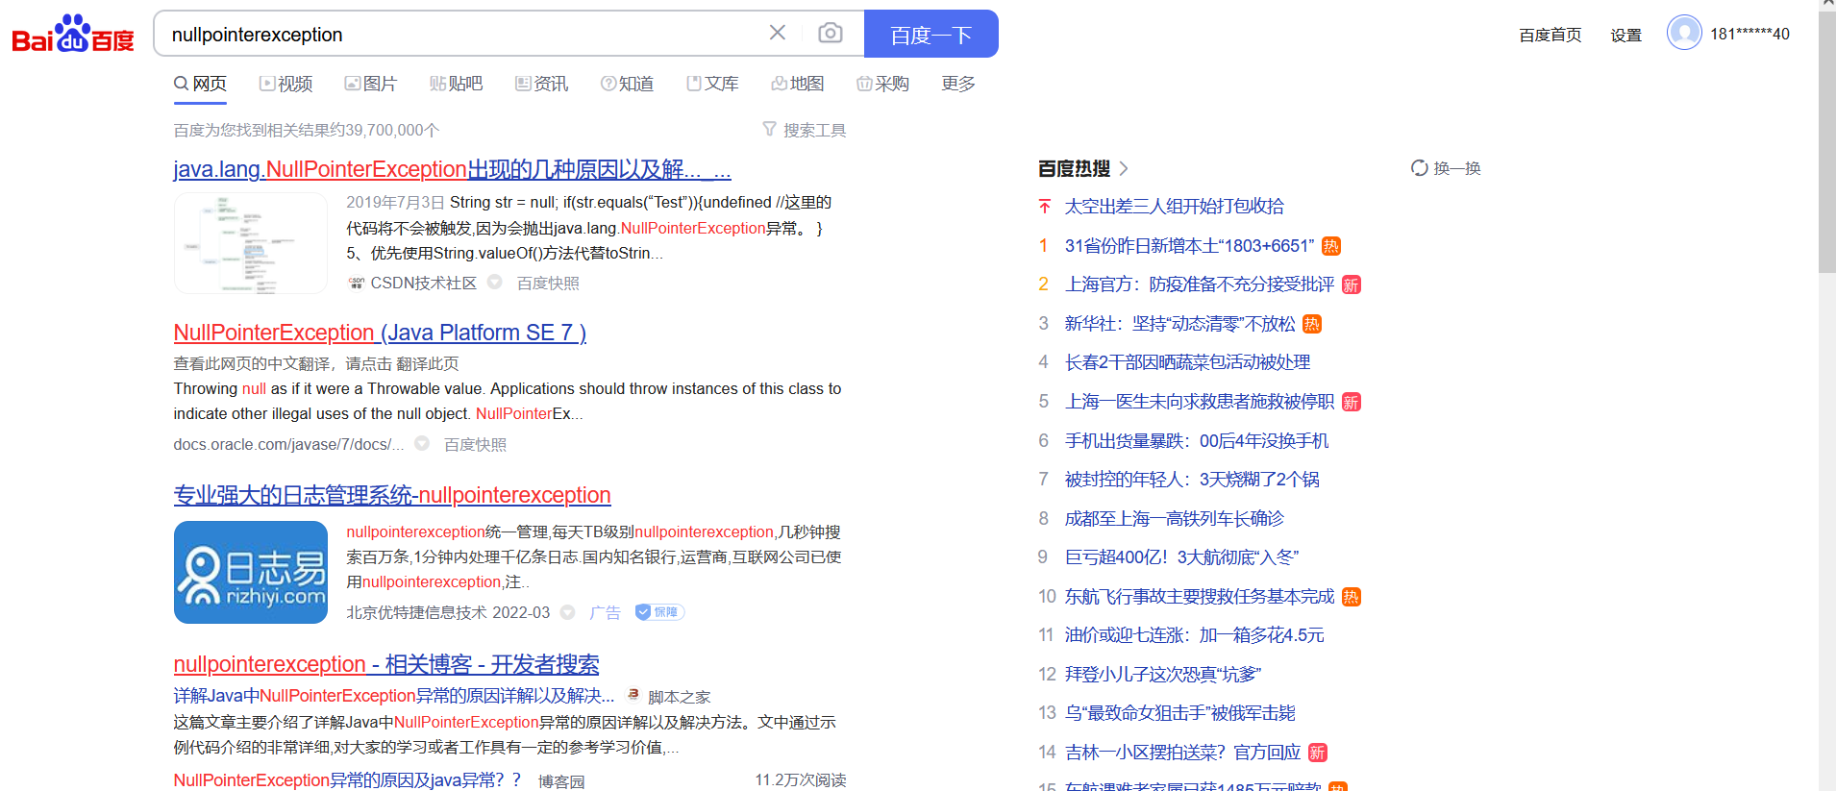Open the 文库 tab
Screen dimensions: 1836x791
point(713,84)
